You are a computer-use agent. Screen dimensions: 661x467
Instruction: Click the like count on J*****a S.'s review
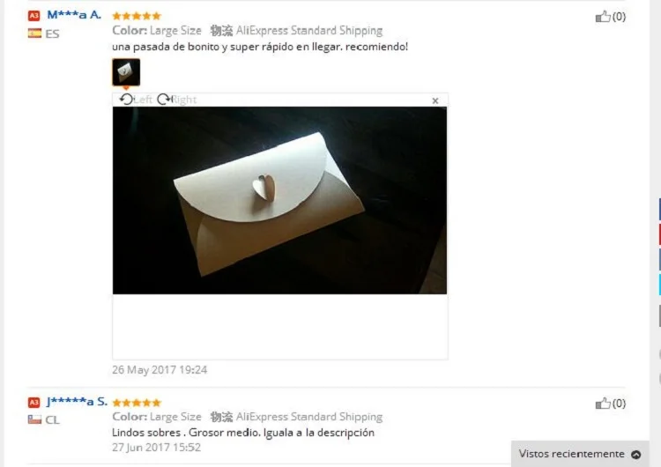619,404
